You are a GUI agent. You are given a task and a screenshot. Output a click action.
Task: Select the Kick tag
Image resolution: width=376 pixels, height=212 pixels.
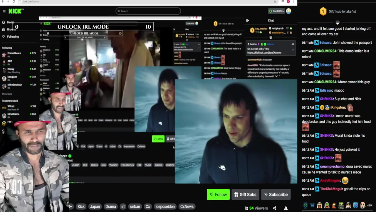tap(81, 207)
